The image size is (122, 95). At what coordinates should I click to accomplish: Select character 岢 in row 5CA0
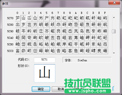pos(29,38)
